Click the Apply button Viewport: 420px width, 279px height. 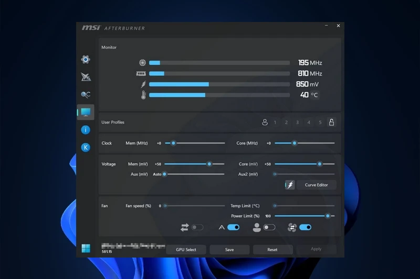tap(316, 249)
